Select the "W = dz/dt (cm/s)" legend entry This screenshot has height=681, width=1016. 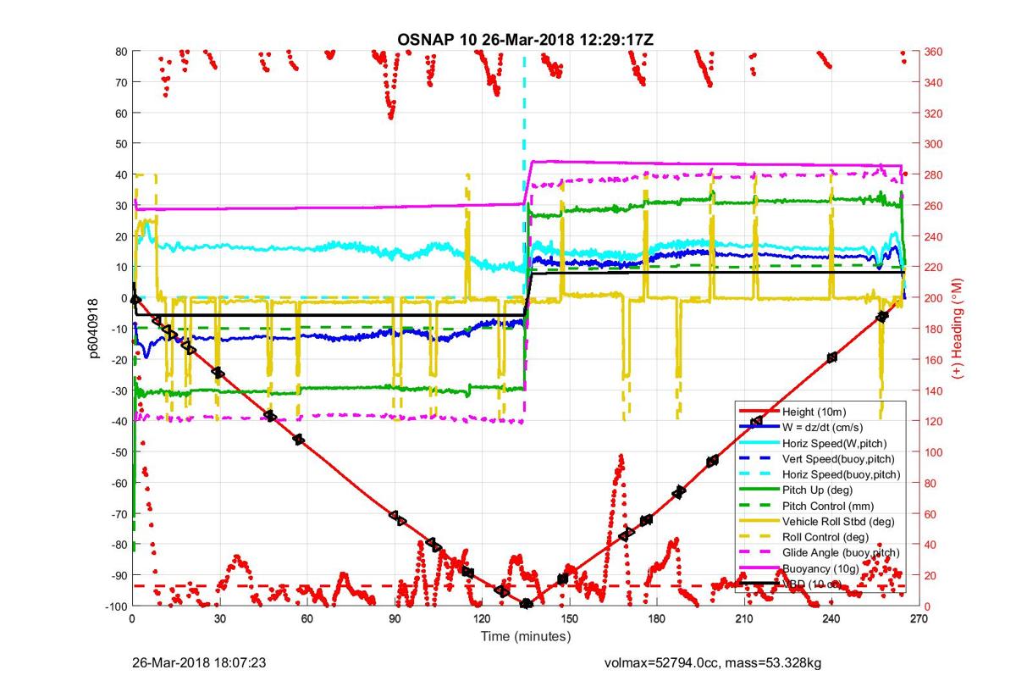click(823, 426)
